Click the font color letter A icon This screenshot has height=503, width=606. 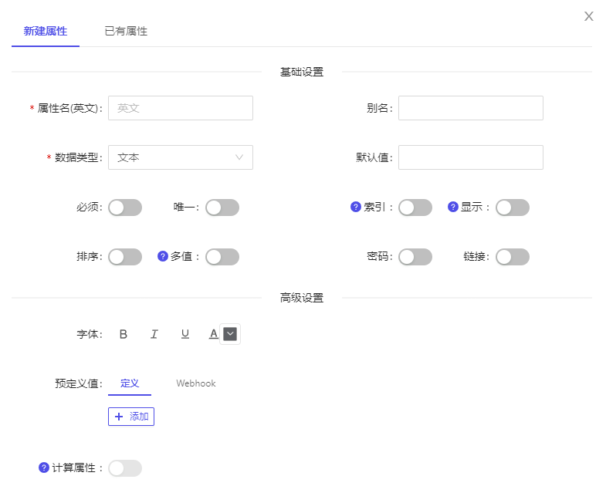[x=214, y=334]
